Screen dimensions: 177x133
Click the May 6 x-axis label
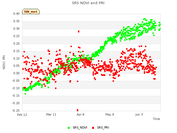[110, 114]
